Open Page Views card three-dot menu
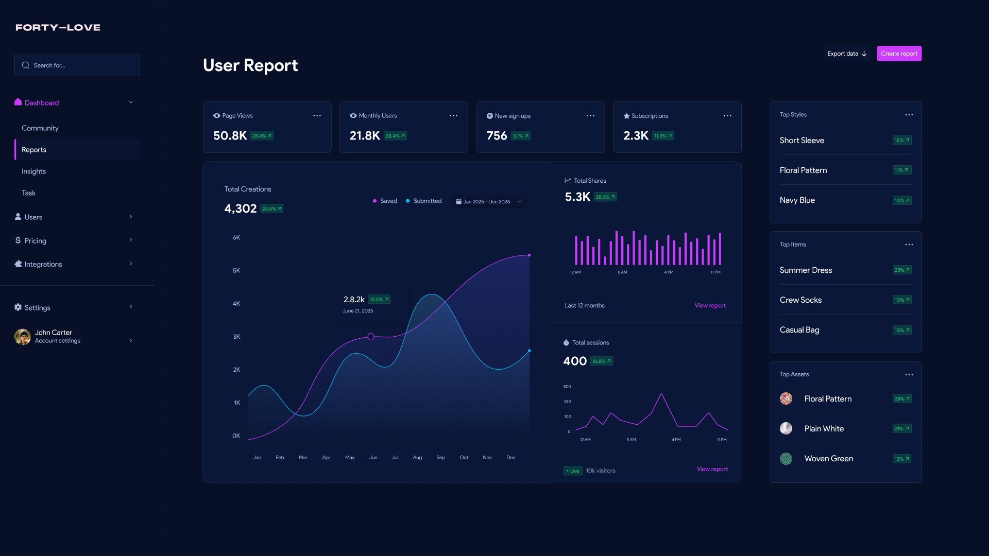 click(317, 116)
